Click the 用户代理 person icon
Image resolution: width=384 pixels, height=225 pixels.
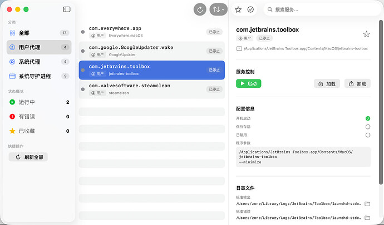click(x=12, y=47)
